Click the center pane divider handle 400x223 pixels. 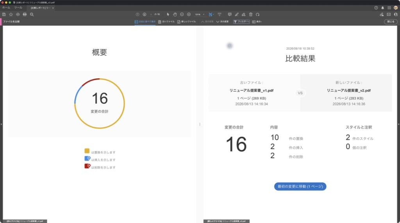[200, 124]
